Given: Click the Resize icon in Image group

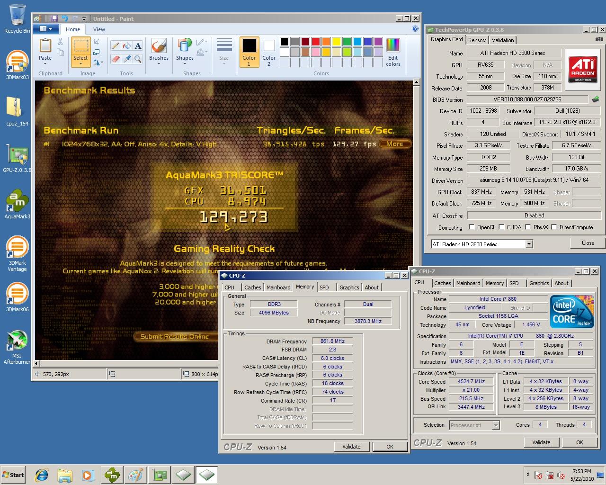Looking at the screenshot, I should [x=97, y=52].
